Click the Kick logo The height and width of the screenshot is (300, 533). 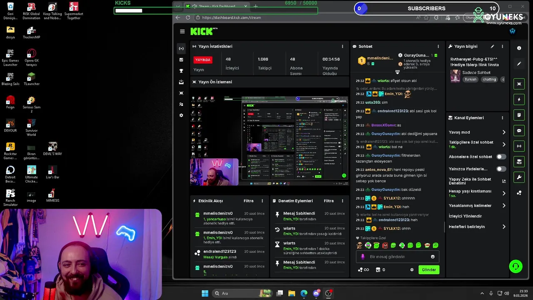click(204, 31)
